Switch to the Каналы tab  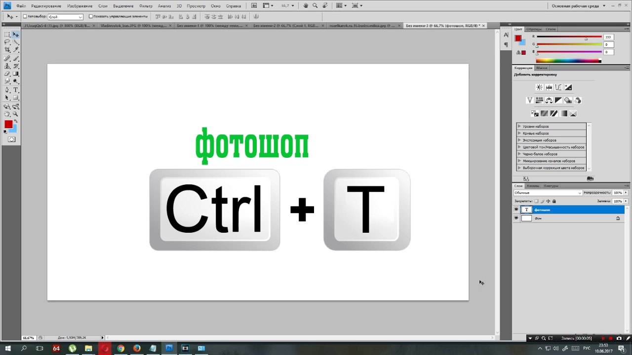[x=533, y=186]
